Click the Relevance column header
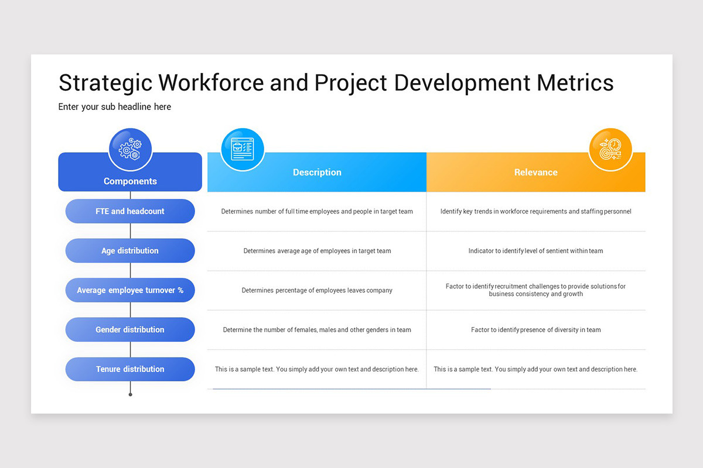This screenshot has height=468, width=703. (x=536, y=172)
